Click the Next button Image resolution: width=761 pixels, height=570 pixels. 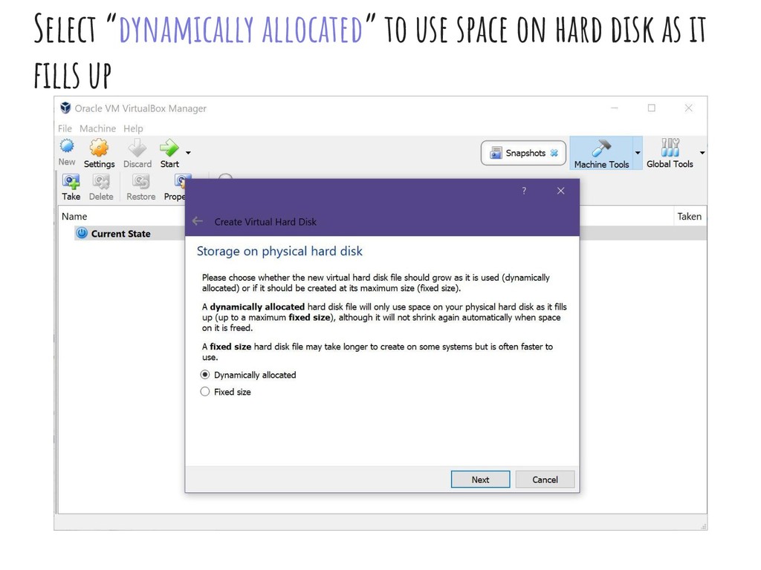point(481,479)
